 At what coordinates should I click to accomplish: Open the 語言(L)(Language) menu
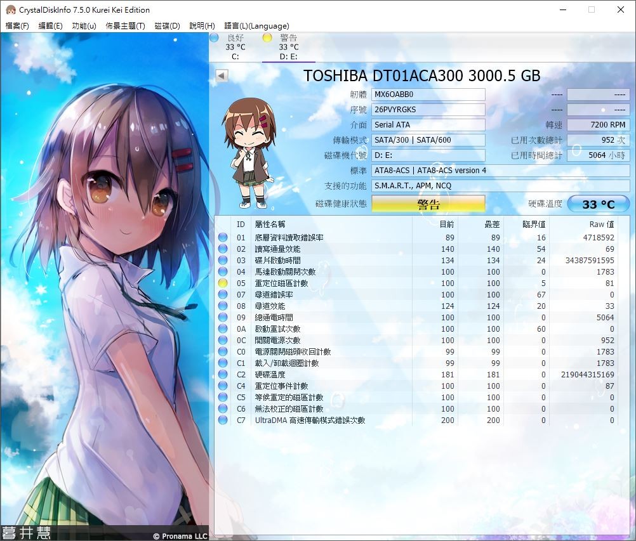pos(257,26)
